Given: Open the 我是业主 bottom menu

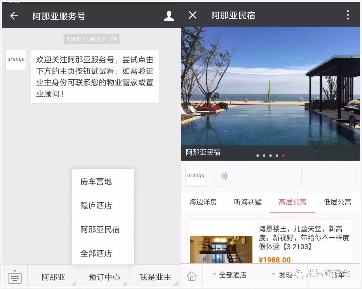Looking at the screenshot, I should [155, 277].
